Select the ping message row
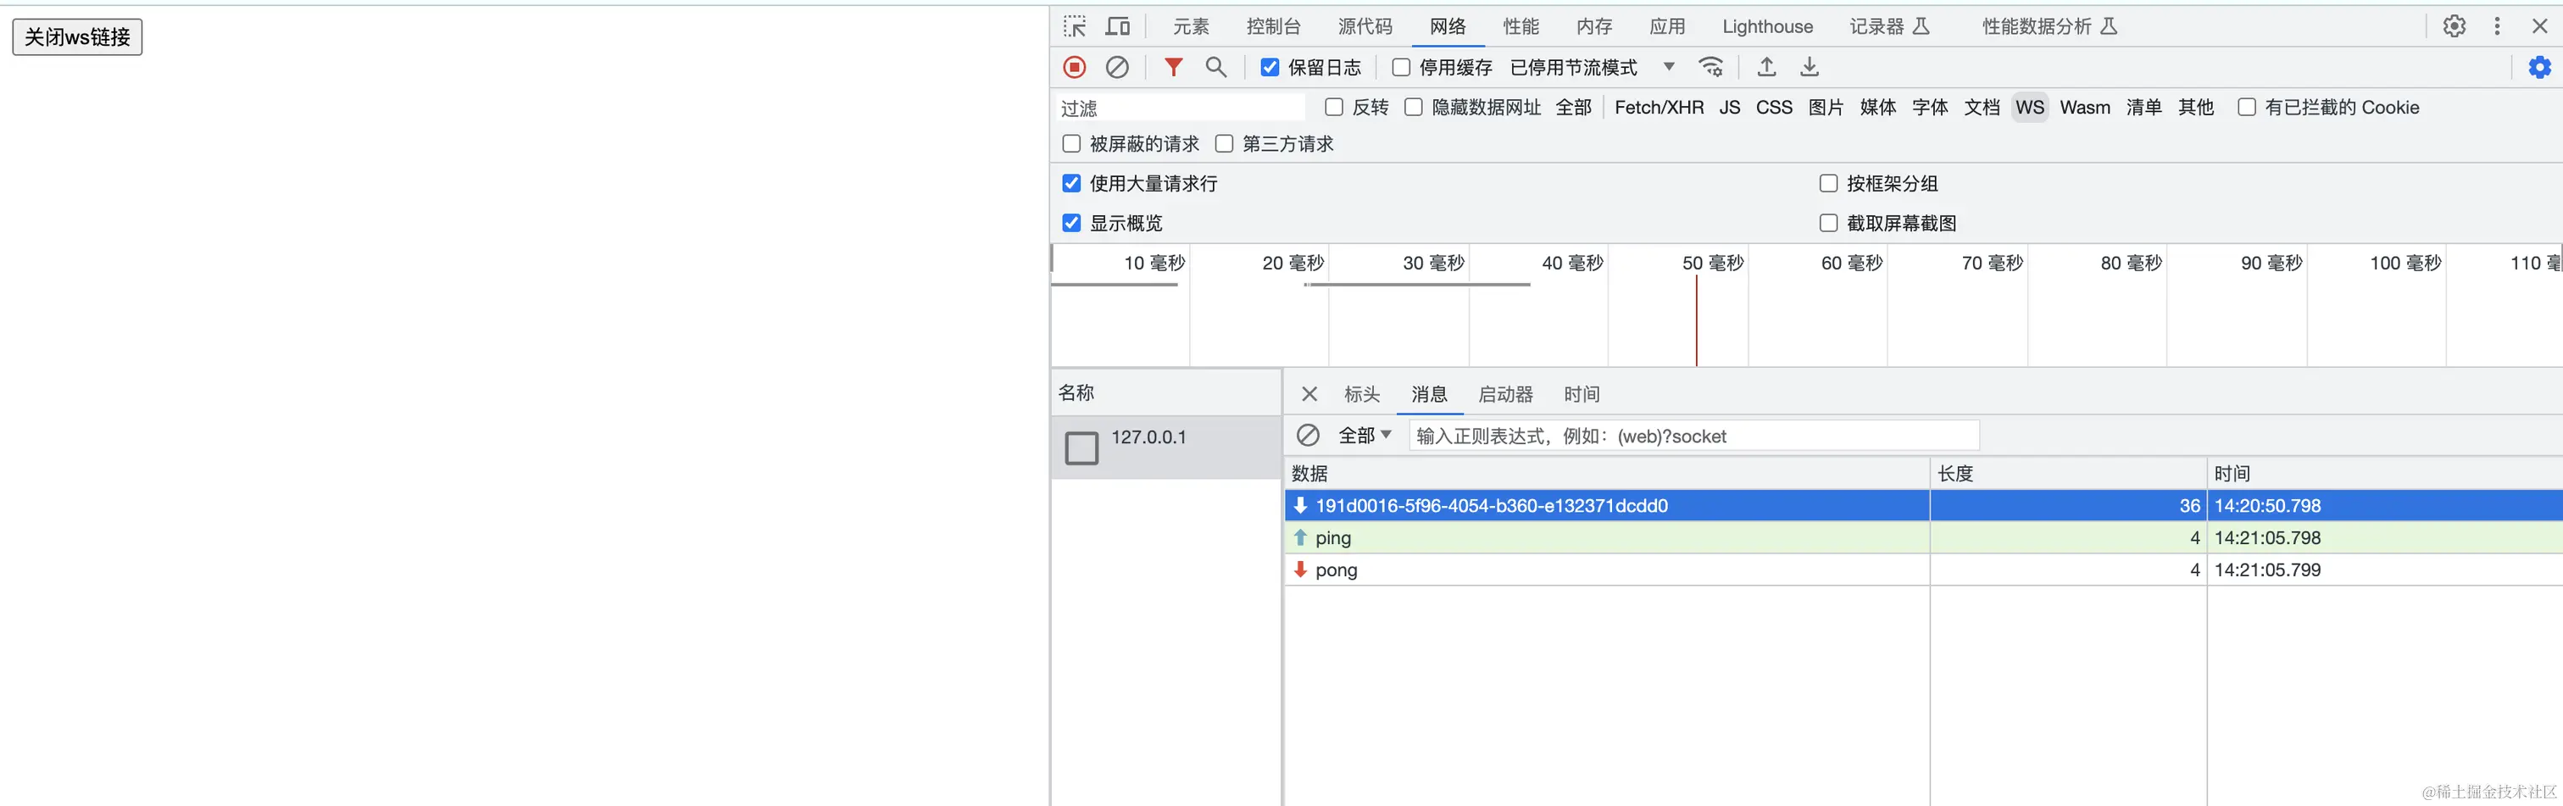This screenshot has width=2563, height=806. (1923, 537)
